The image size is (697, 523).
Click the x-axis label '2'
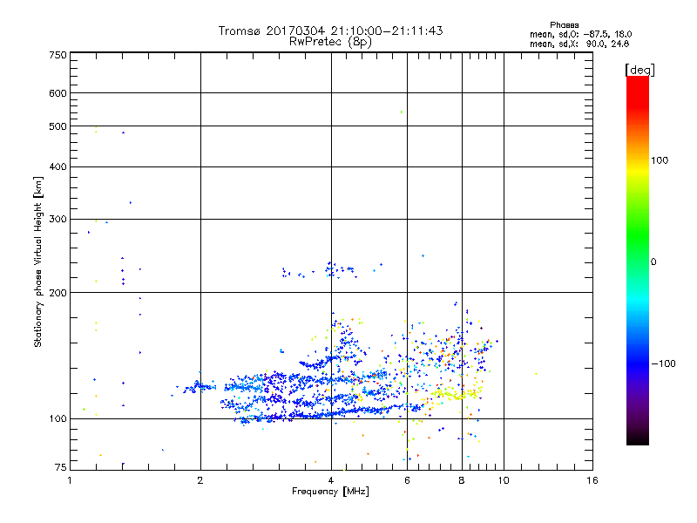(x=200, y=480)
